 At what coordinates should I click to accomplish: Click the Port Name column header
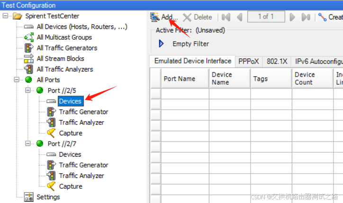click(185, 79)
